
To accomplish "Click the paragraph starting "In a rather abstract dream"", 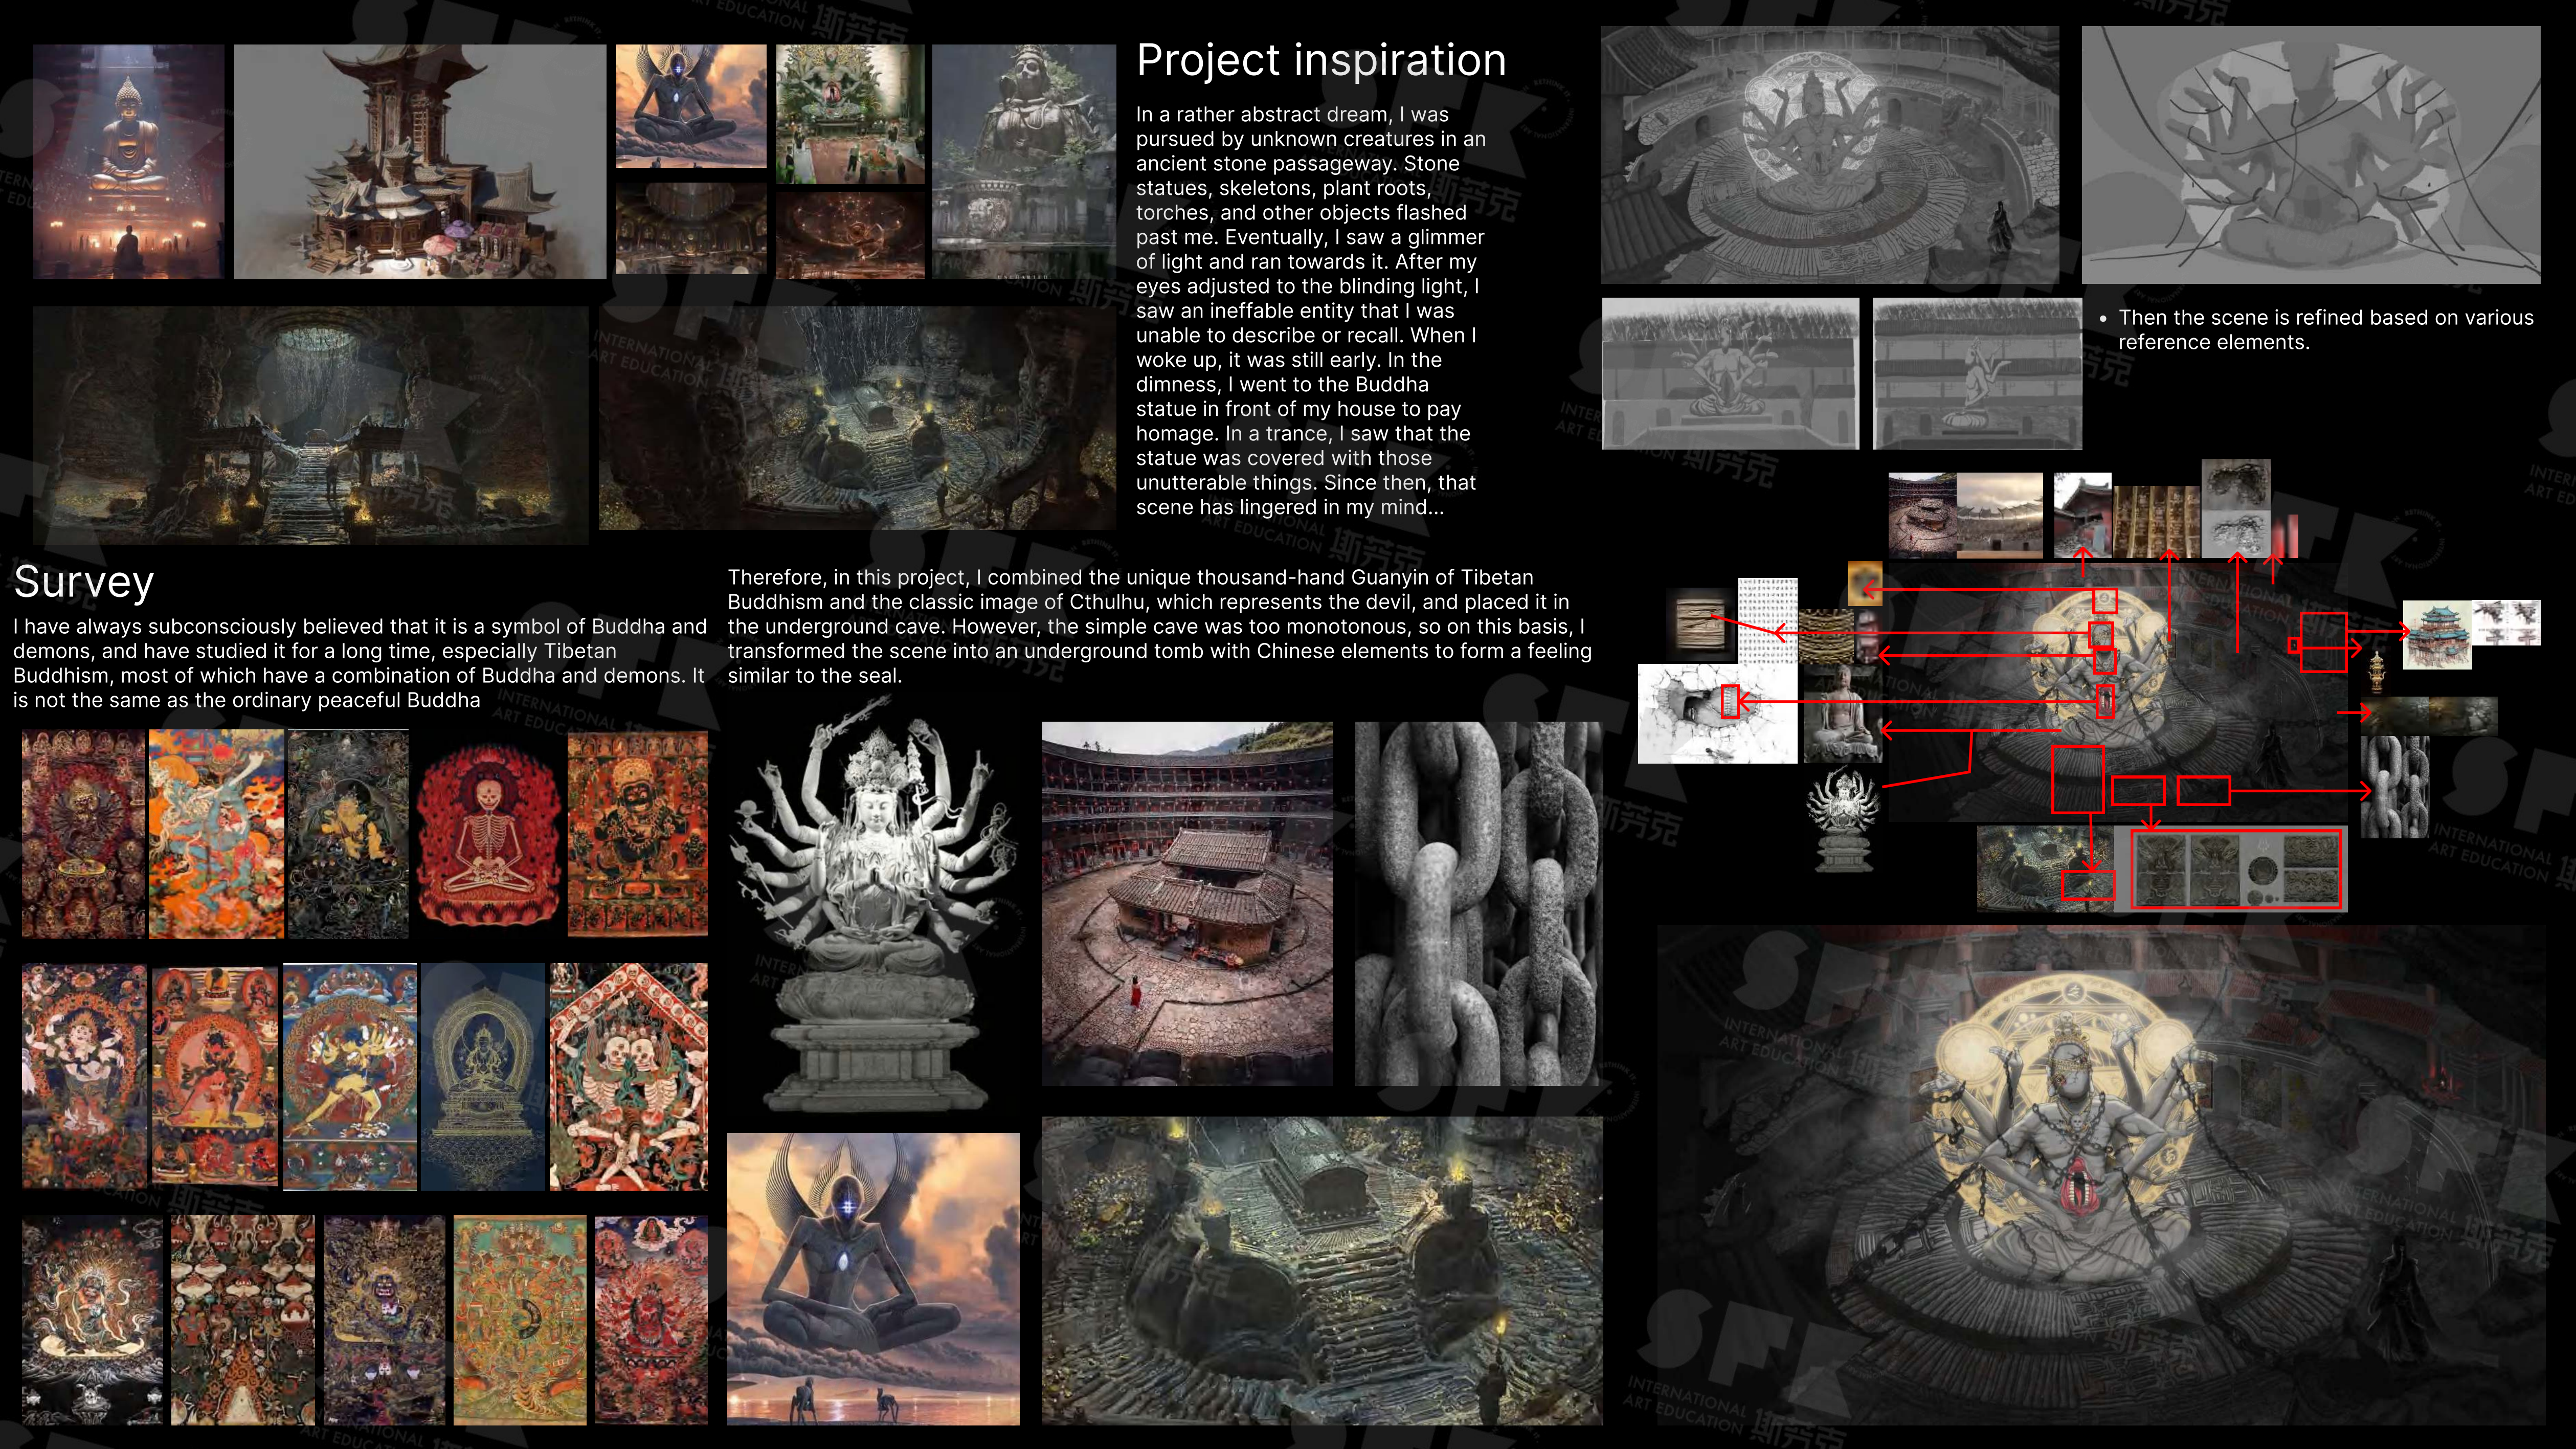I will click(1310, 311).
